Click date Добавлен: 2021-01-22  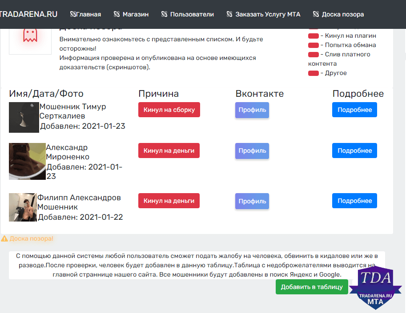click(80, 217)
